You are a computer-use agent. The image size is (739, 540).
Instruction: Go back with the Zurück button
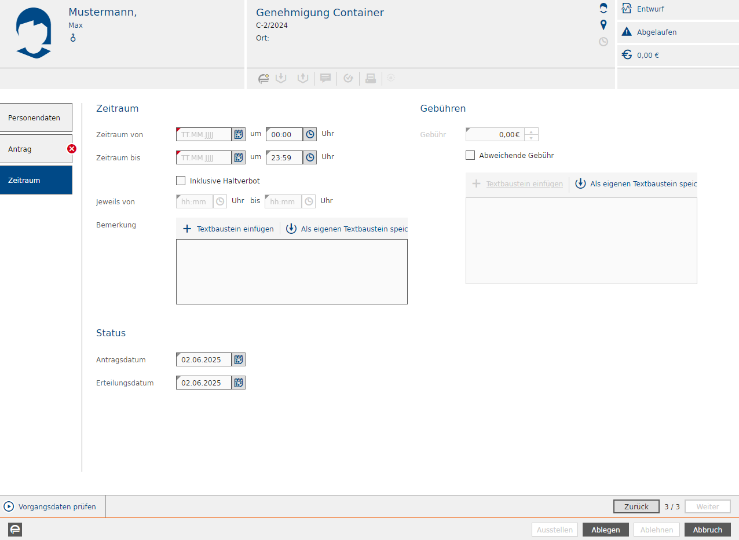pos(636,506)
